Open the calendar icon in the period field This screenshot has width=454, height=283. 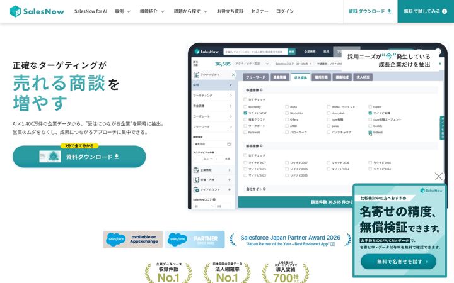pos(229,144)
